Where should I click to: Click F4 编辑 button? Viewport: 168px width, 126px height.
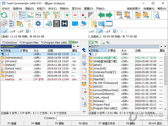pyautogui.click(x=36, y=123)
